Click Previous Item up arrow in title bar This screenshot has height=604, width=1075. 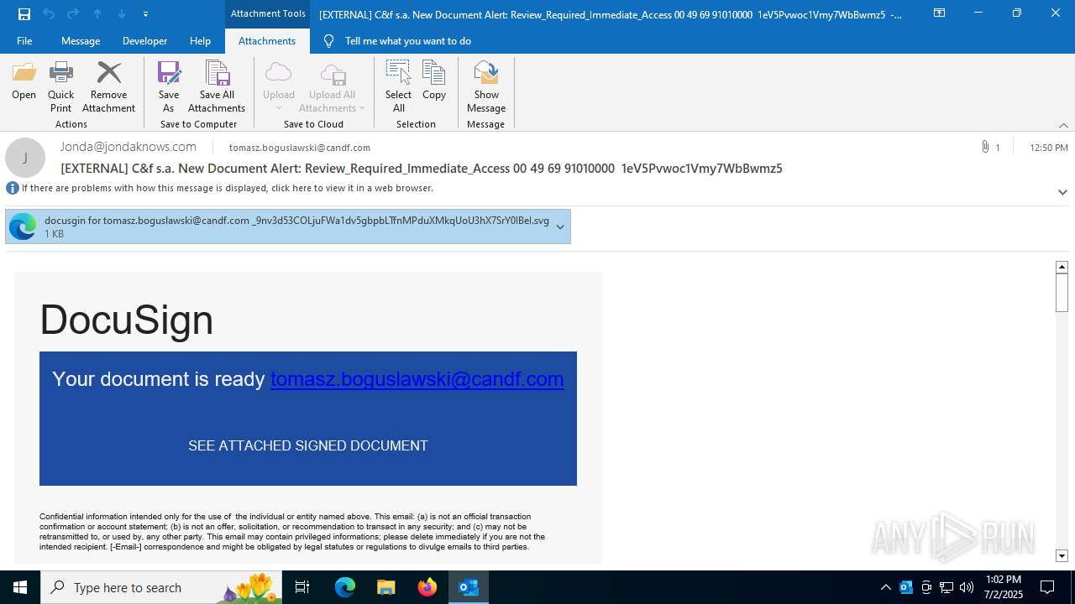coord(97,13)
